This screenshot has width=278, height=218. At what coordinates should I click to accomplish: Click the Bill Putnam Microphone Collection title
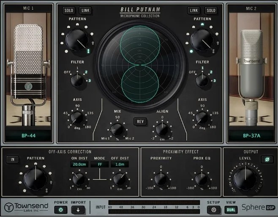(140, 12)
